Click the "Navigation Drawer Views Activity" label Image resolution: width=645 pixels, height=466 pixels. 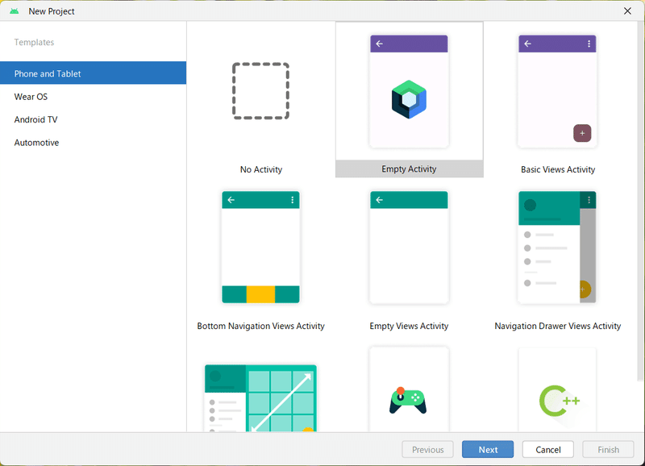(x=557, y=326)
